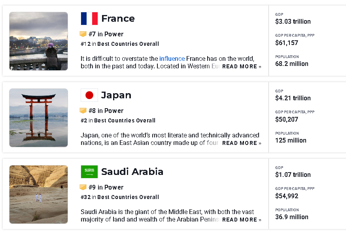The width and height of the screenshot is (346, 231).
Task: Open the France riverside photo thumbnail
Action: point(38,41)
